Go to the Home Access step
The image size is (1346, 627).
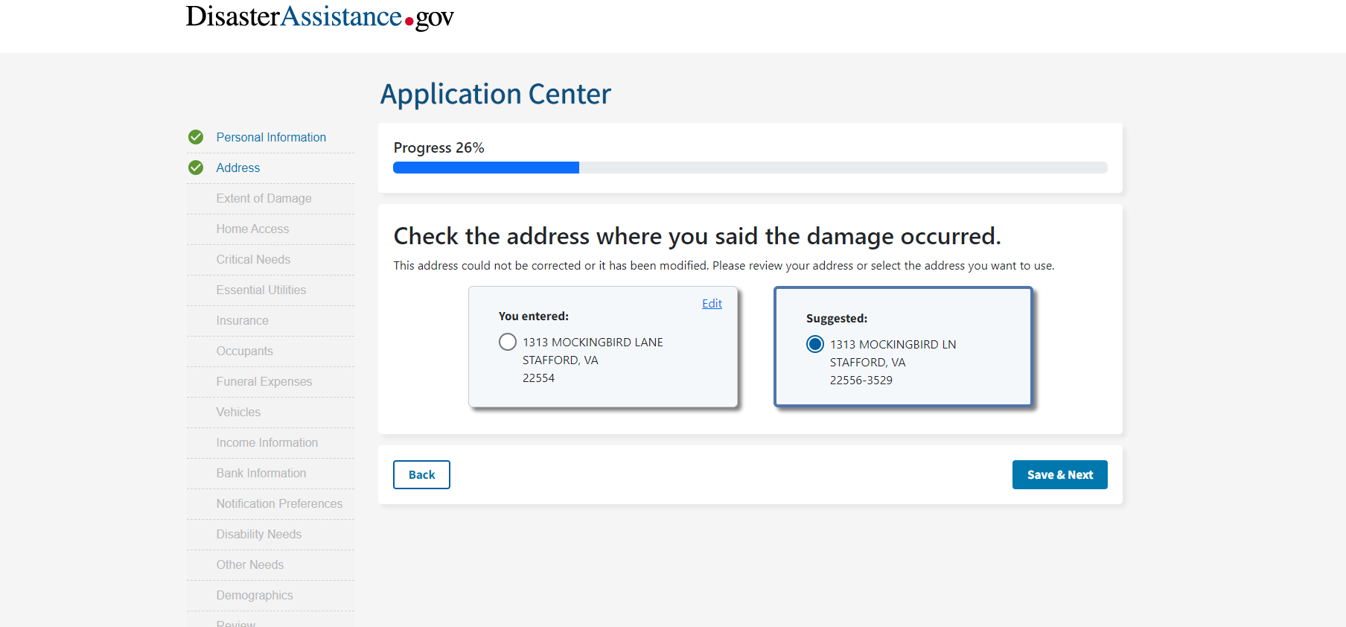pos(252,229)
